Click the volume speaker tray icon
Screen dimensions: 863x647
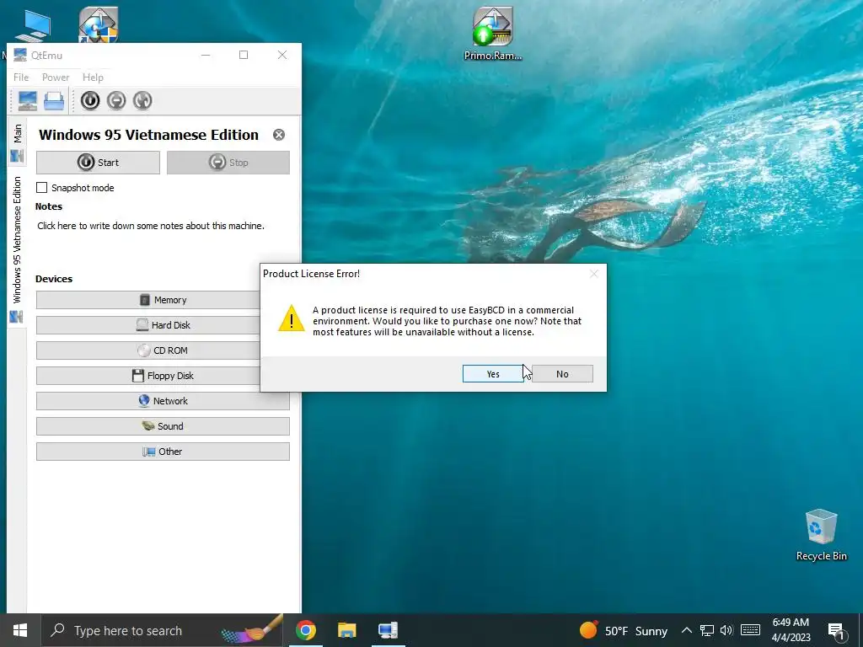(x=726, y=630)
